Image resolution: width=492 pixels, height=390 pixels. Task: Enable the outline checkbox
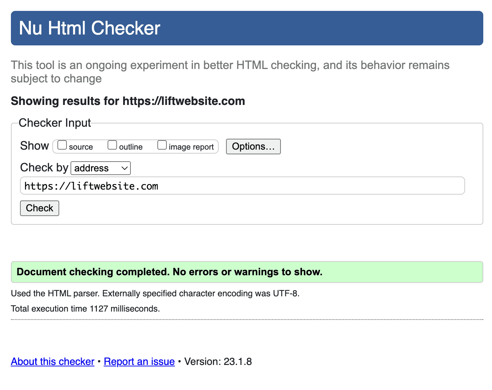point(112,145)
